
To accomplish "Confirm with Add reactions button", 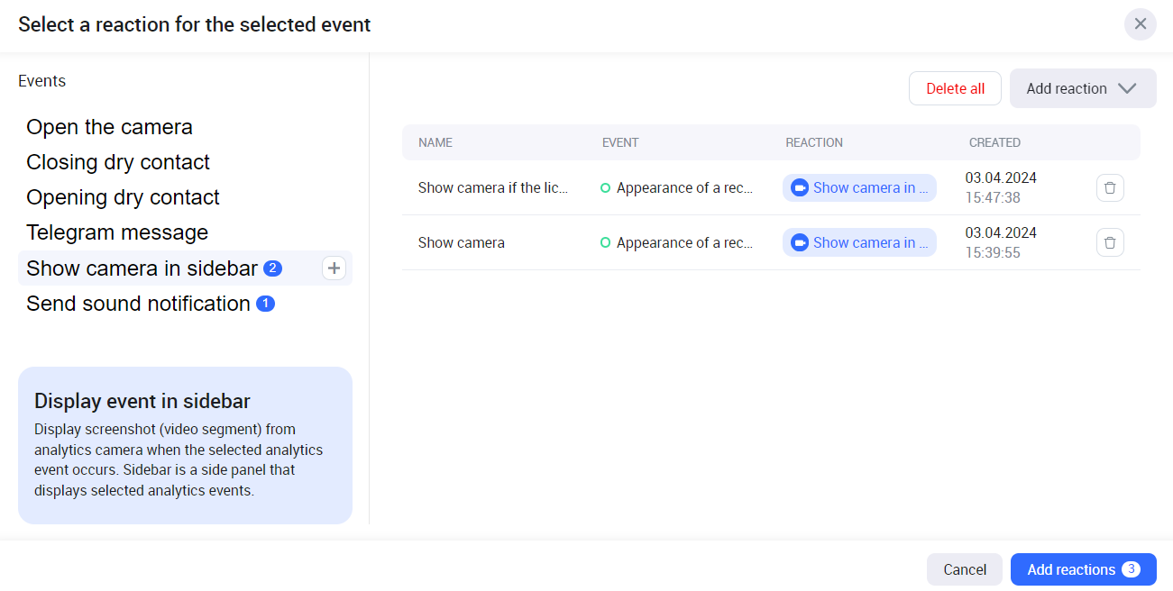I will [1083, 569].
